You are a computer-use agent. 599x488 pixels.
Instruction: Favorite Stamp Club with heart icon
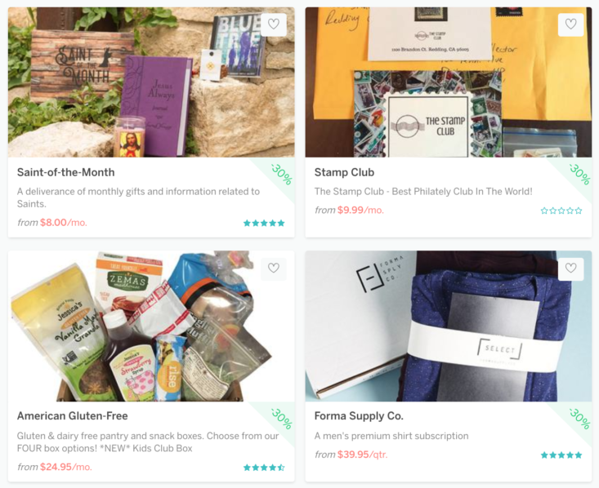(x=570, y=24)
